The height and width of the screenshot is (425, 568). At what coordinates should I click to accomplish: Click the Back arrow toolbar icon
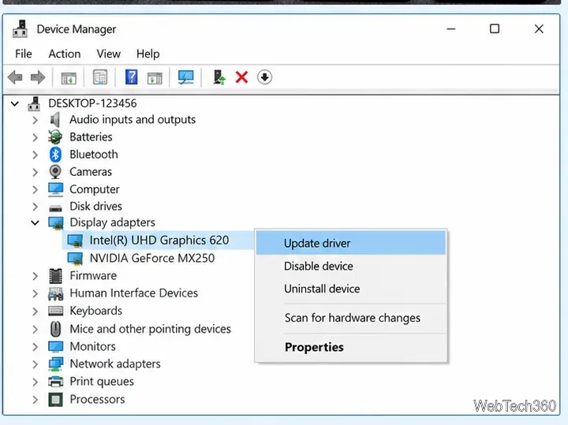pos(15,77)
